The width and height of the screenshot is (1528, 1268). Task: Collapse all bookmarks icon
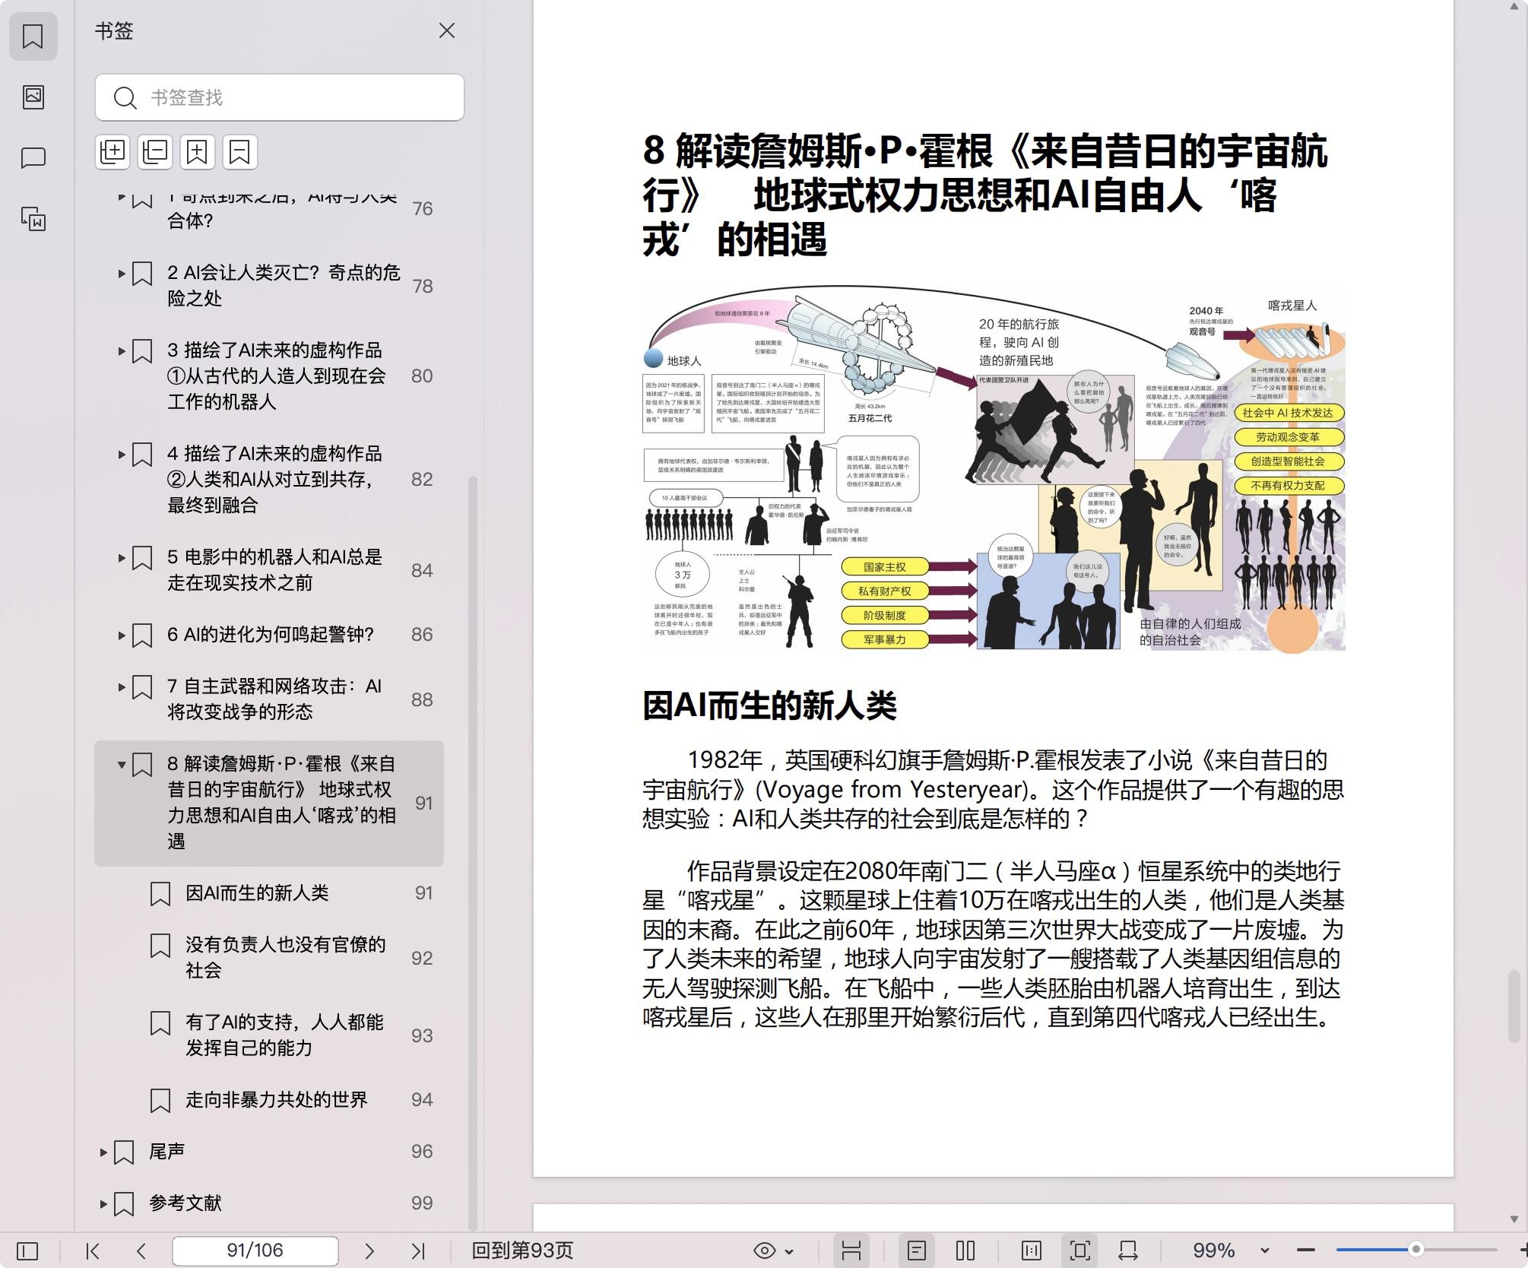[155, 152]
